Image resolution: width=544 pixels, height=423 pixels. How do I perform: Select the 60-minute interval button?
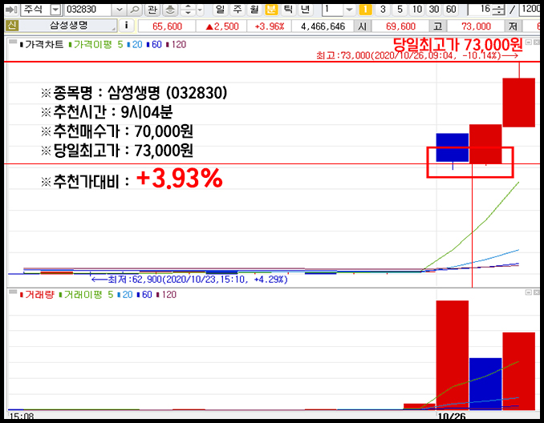point(451,10)
